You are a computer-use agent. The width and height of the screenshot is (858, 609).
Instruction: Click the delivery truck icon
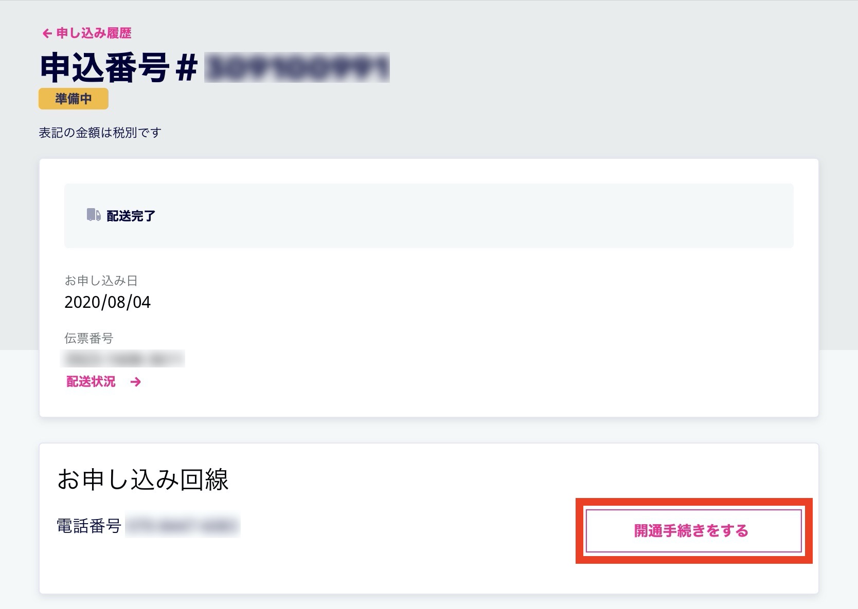coord(94,215)
